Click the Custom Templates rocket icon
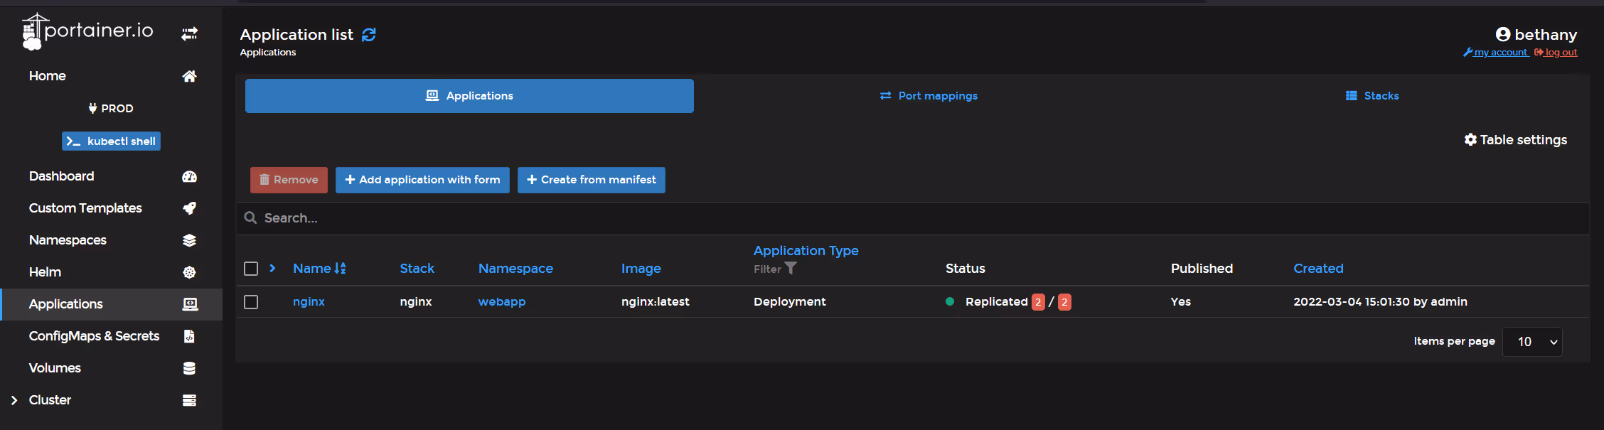The height and width of the screenshot is (430, 1604). click(x=189, y=208)
